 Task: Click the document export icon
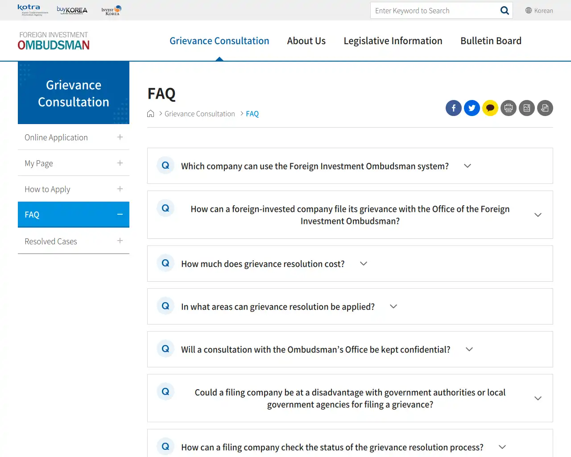[545, 108]
